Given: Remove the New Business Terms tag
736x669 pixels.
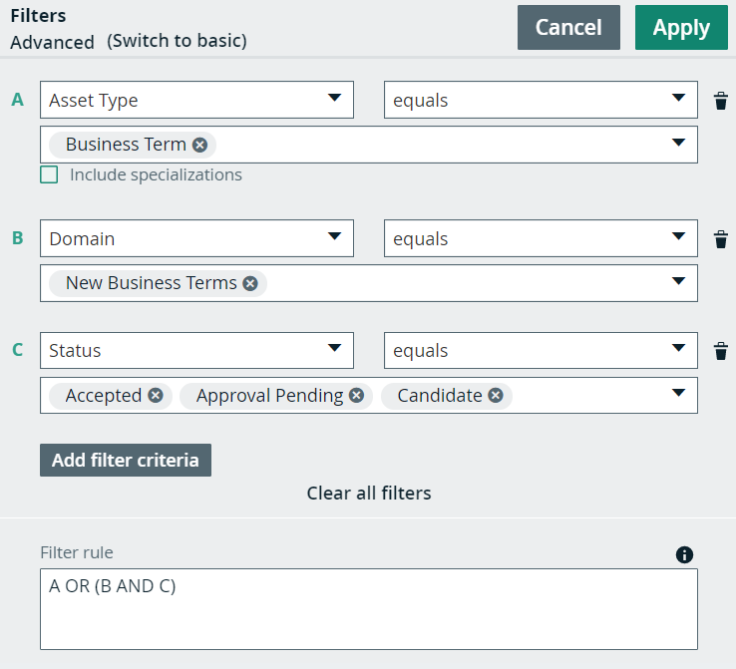Looking at the screenshot, I should [x=250, y=283].
